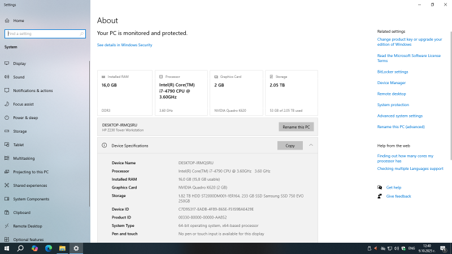Click the Get help link icon

(380, 187)
